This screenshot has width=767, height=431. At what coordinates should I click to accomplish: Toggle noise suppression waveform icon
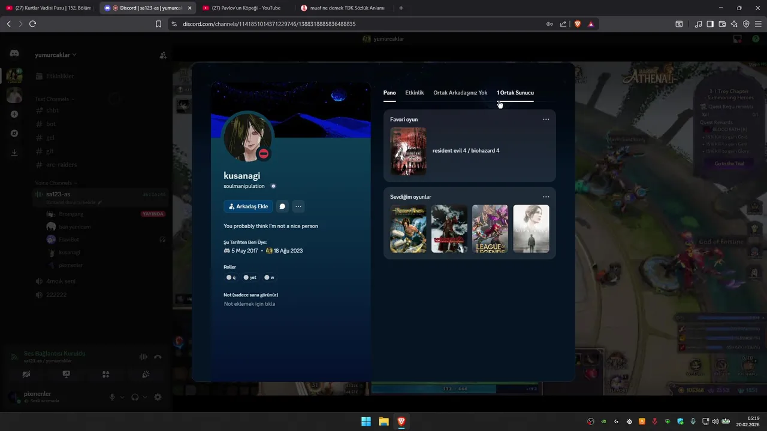point(143,357)
